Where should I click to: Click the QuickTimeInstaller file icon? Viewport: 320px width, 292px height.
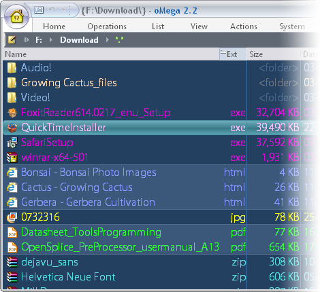point(12,128)
